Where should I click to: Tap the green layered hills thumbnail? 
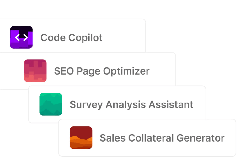(51, 104)
